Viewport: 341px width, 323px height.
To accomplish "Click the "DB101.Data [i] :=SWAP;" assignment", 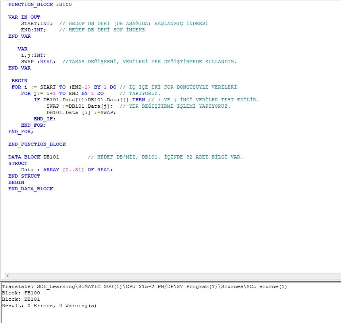I will click(x=81, y=112).
